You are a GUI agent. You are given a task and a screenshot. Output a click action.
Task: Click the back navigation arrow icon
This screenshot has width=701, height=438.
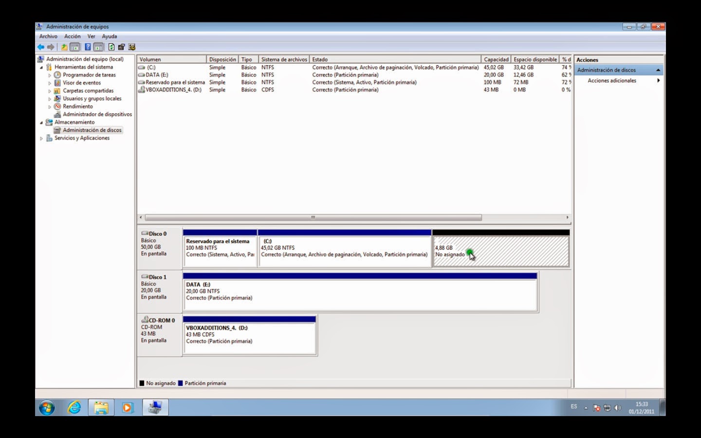tap(40, 47)
